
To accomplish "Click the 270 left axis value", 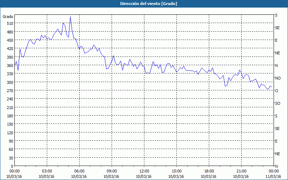I will pos(10,91).
